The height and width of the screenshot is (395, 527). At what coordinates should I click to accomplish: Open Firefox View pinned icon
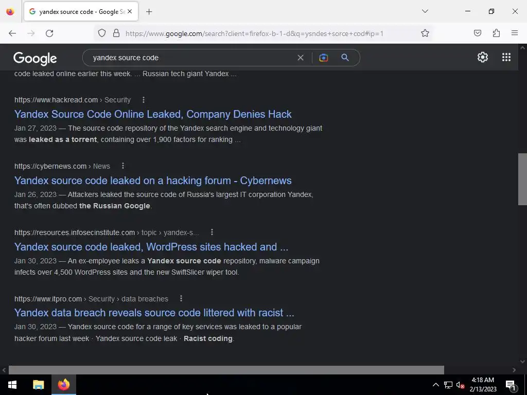point(10,12)
